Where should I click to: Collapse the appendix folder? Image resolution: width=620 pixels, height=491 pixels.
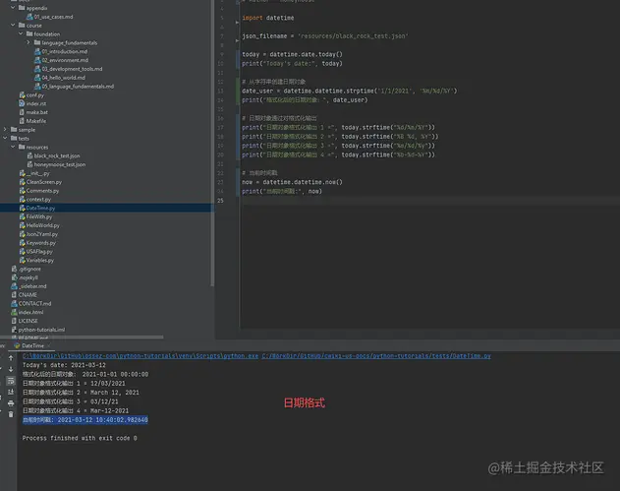point(13,8)
